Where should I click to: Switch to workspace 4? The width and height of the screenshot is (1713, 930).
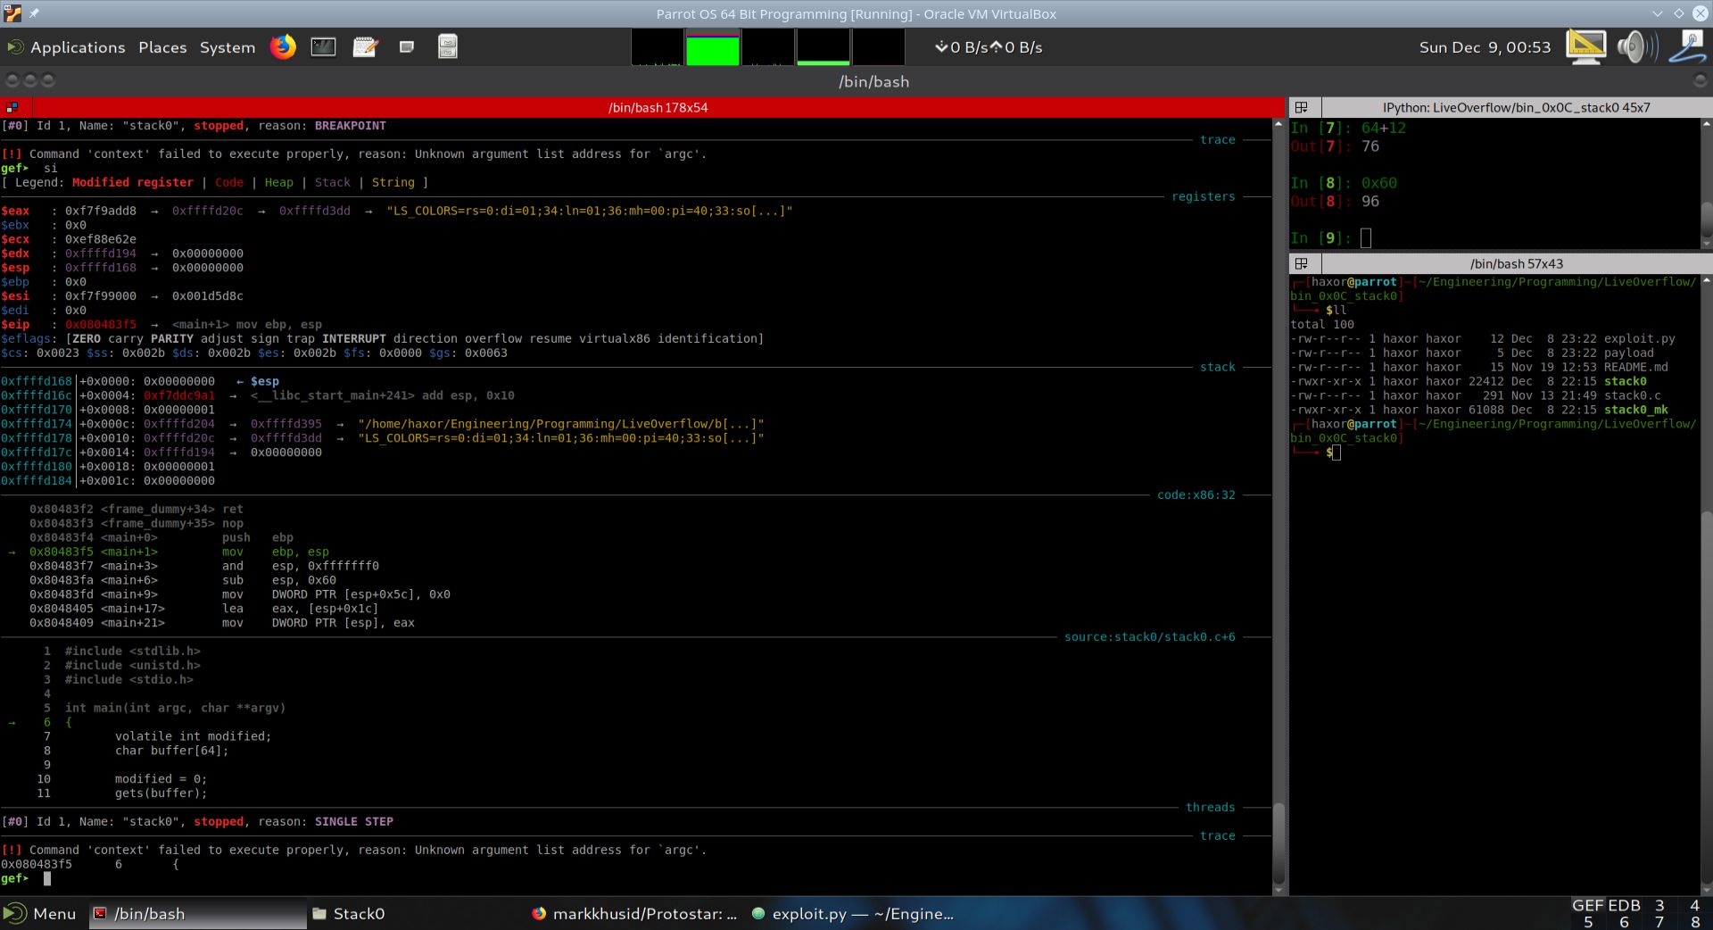1694,905
